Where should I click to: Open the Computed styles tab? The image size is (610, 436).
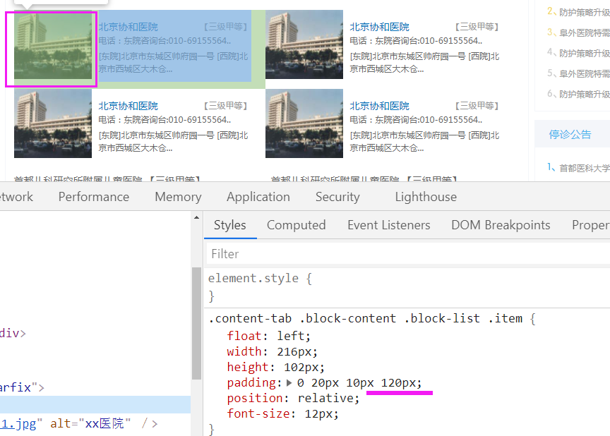point(297,225)
